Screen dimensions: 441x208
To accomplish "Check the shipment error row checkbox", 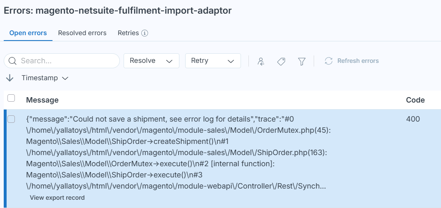I will coord(12,119).
